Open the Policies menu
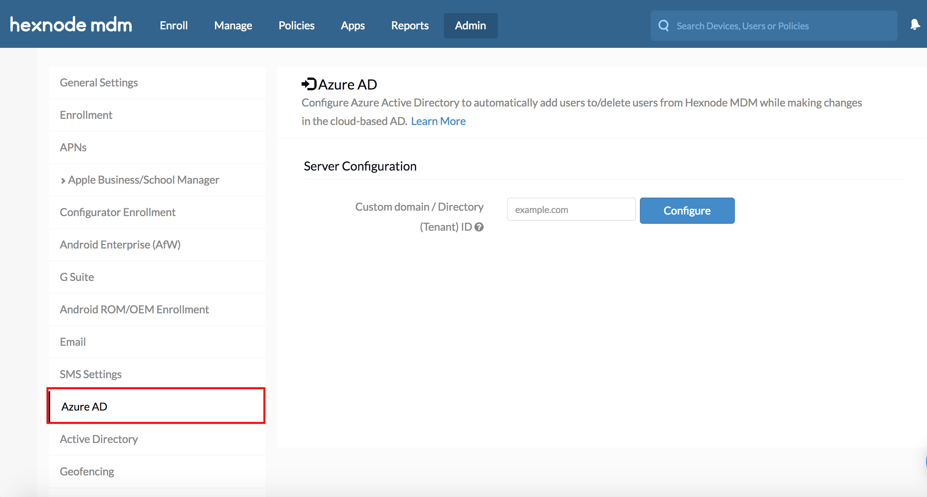 click(296, 25)
